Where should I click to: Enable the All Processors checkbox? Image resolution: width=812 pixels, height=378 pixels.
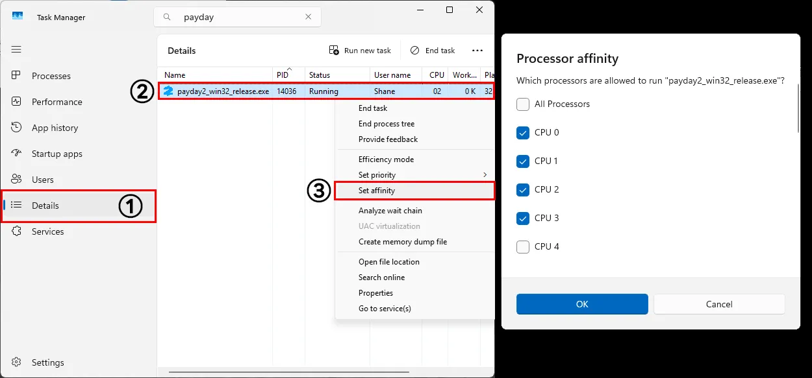tap(523, 104)
